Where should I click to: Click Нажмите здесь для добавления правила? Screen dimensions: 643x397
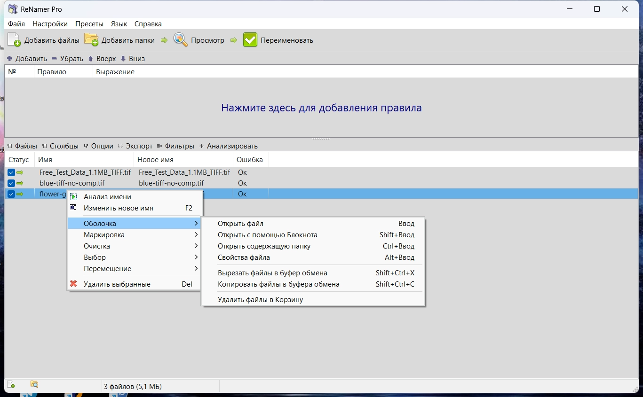[x=321, y=108]
